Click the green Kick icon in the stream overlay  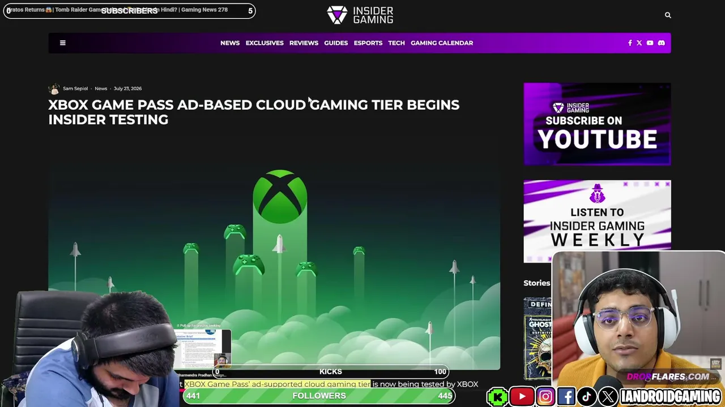[x=498, y=397]
